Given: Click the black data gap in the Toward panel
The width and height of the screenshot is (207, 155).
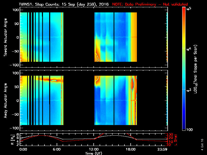Looking at the screenshot, I should [79, 37].
